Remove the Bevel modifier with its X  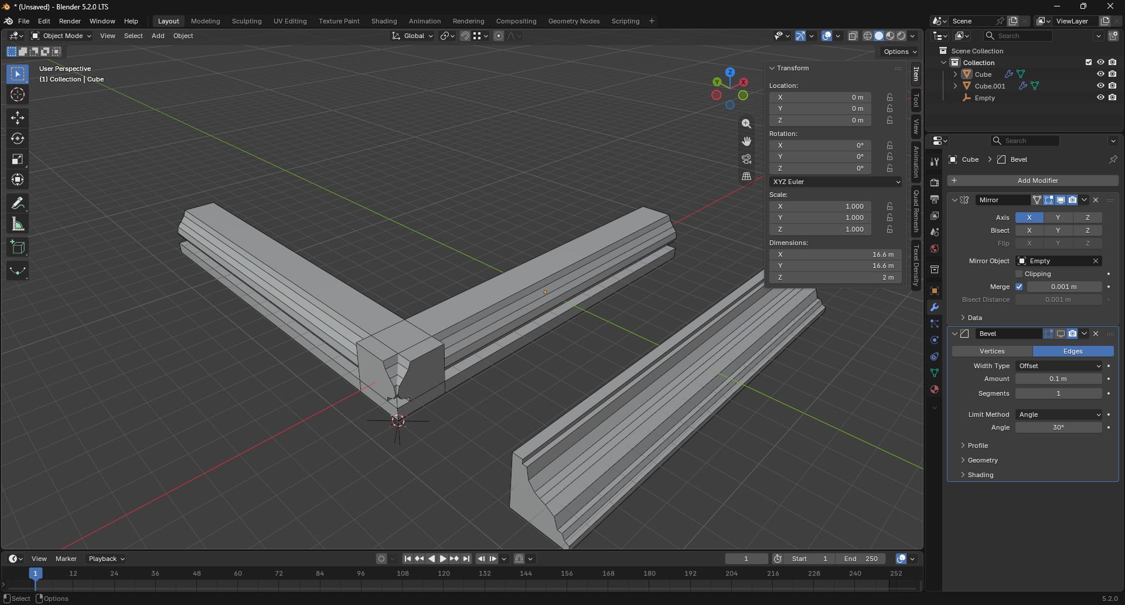(x=1096, y=334)
